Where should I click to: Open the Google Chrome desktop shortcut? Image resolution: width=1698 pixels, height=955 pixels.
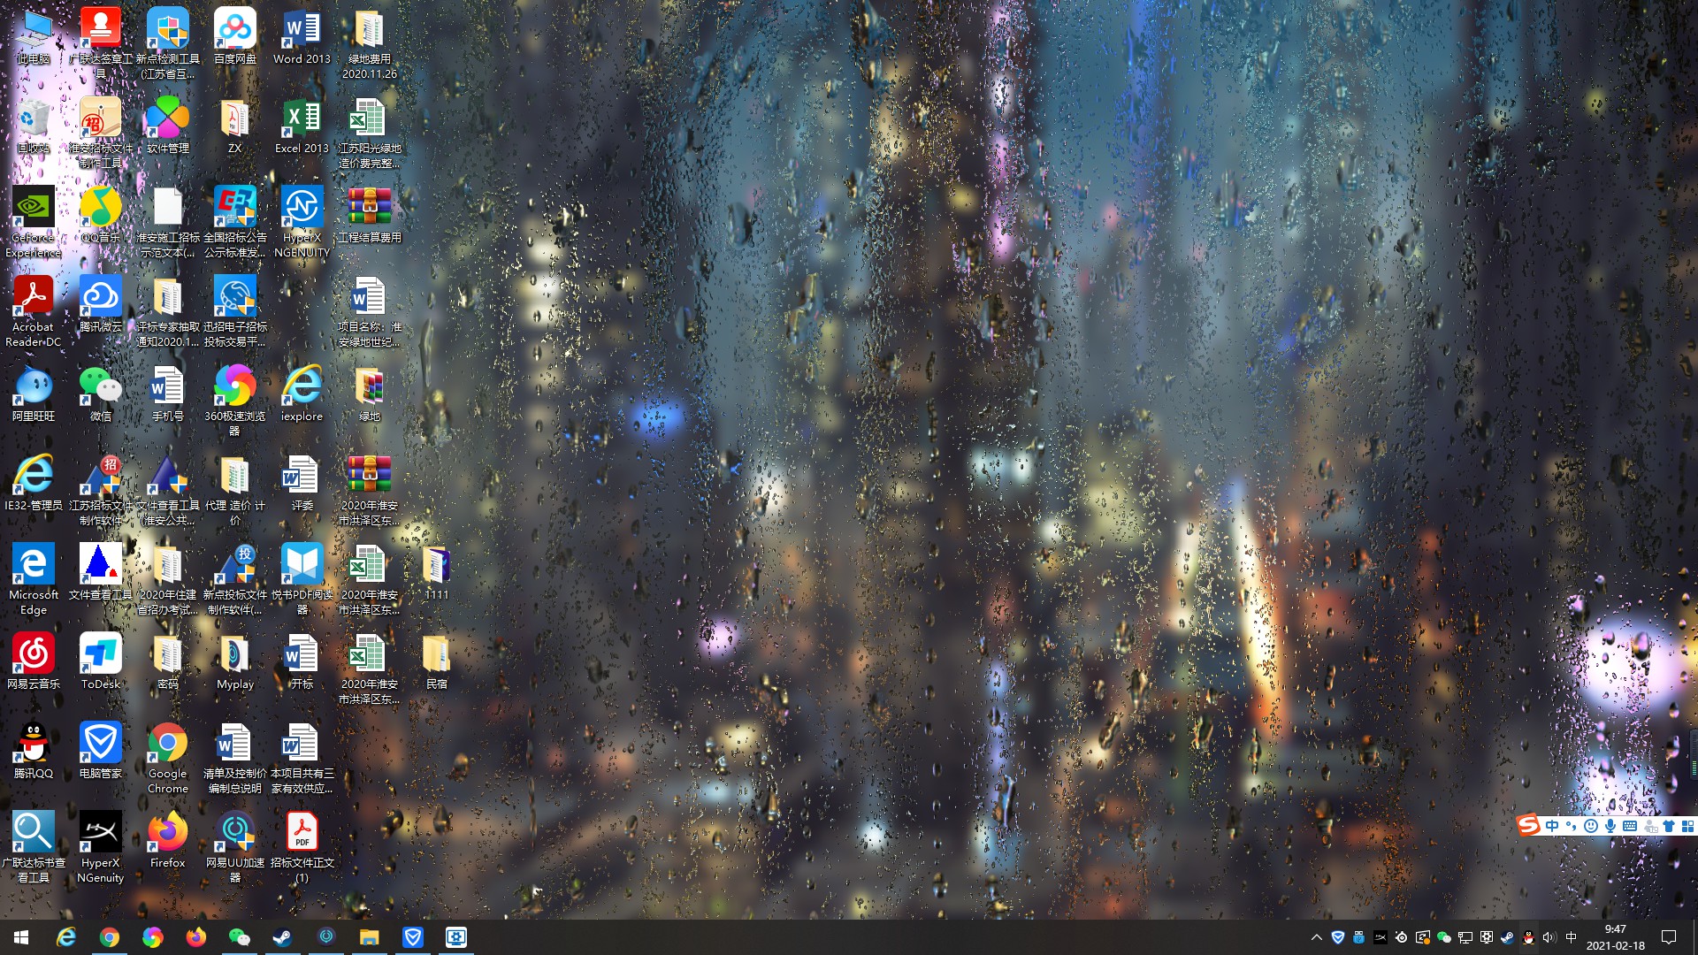pyautogui.click(x=167, y=744)
